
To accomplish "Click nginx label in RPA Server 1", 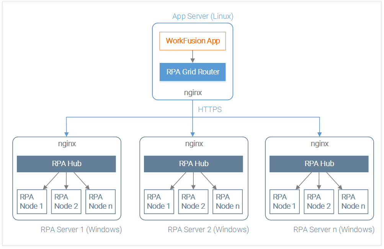I will pyautogui.click(x=67, y=143).
